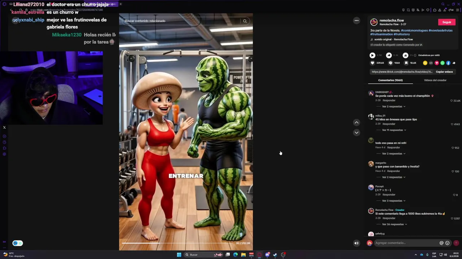This screenshot has height=259, width=462.
Task: Go to the next video arrow
Action: pyautogui.click(x=356, y=132)
